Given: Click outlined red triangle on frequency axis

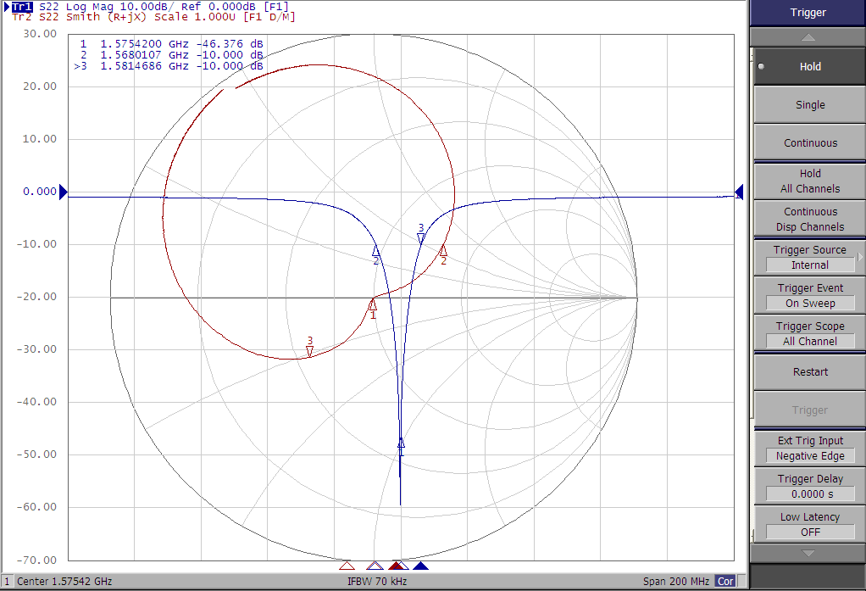Looking at the screenshot, I should [x=347, y=566].
